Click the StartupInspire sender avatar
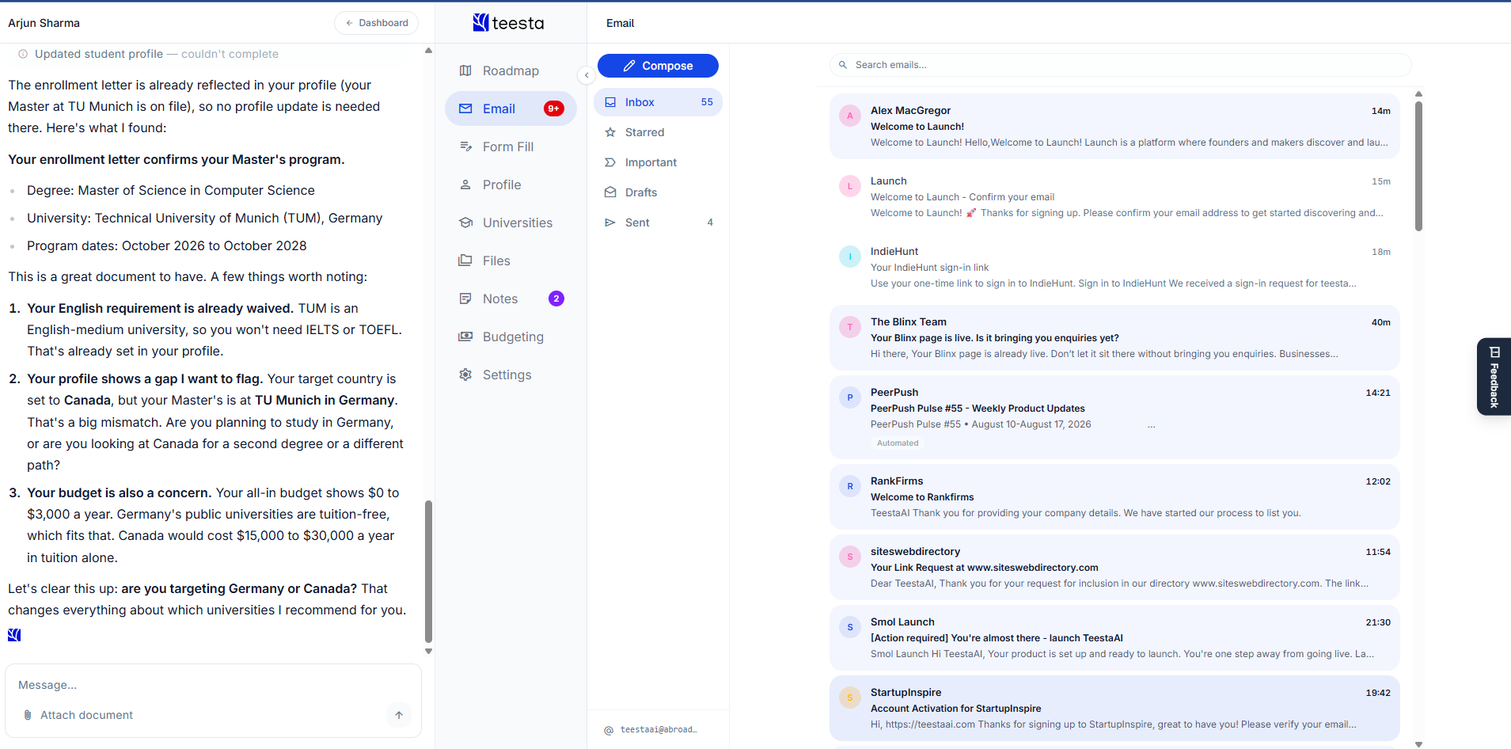This screenshot has height=749, width=1511. 850,698
